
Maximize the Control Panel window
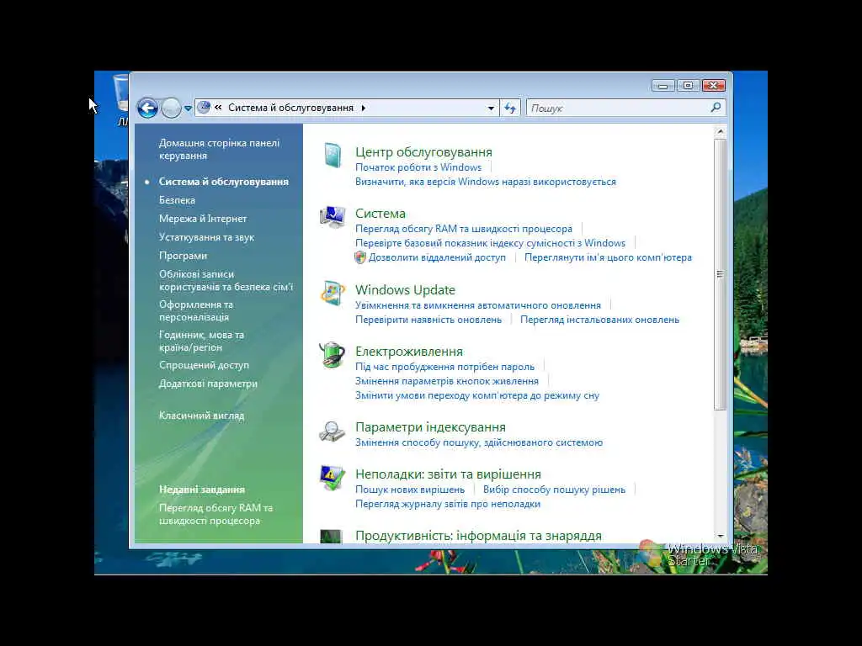pos(688,86)
